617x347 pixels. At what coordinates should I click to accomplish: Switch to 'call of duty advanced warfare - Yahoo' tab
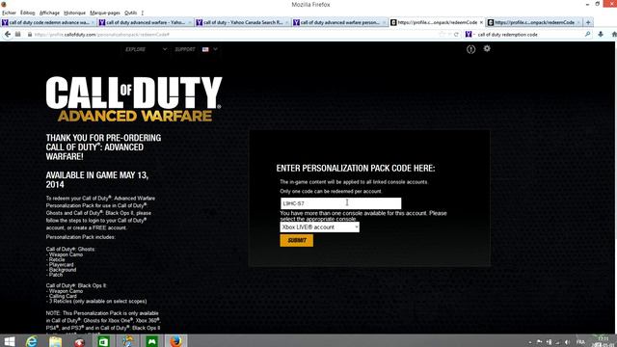[146, 22]
